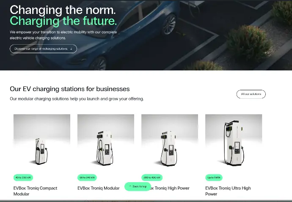This screenshot has width=292, height=202.
Task: Select the 40 to 200 kW badge
Action: (23, 178)
